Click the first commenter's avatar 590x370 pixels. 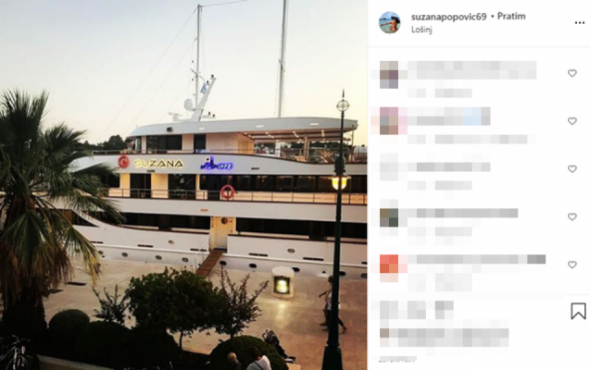[389, 75]
